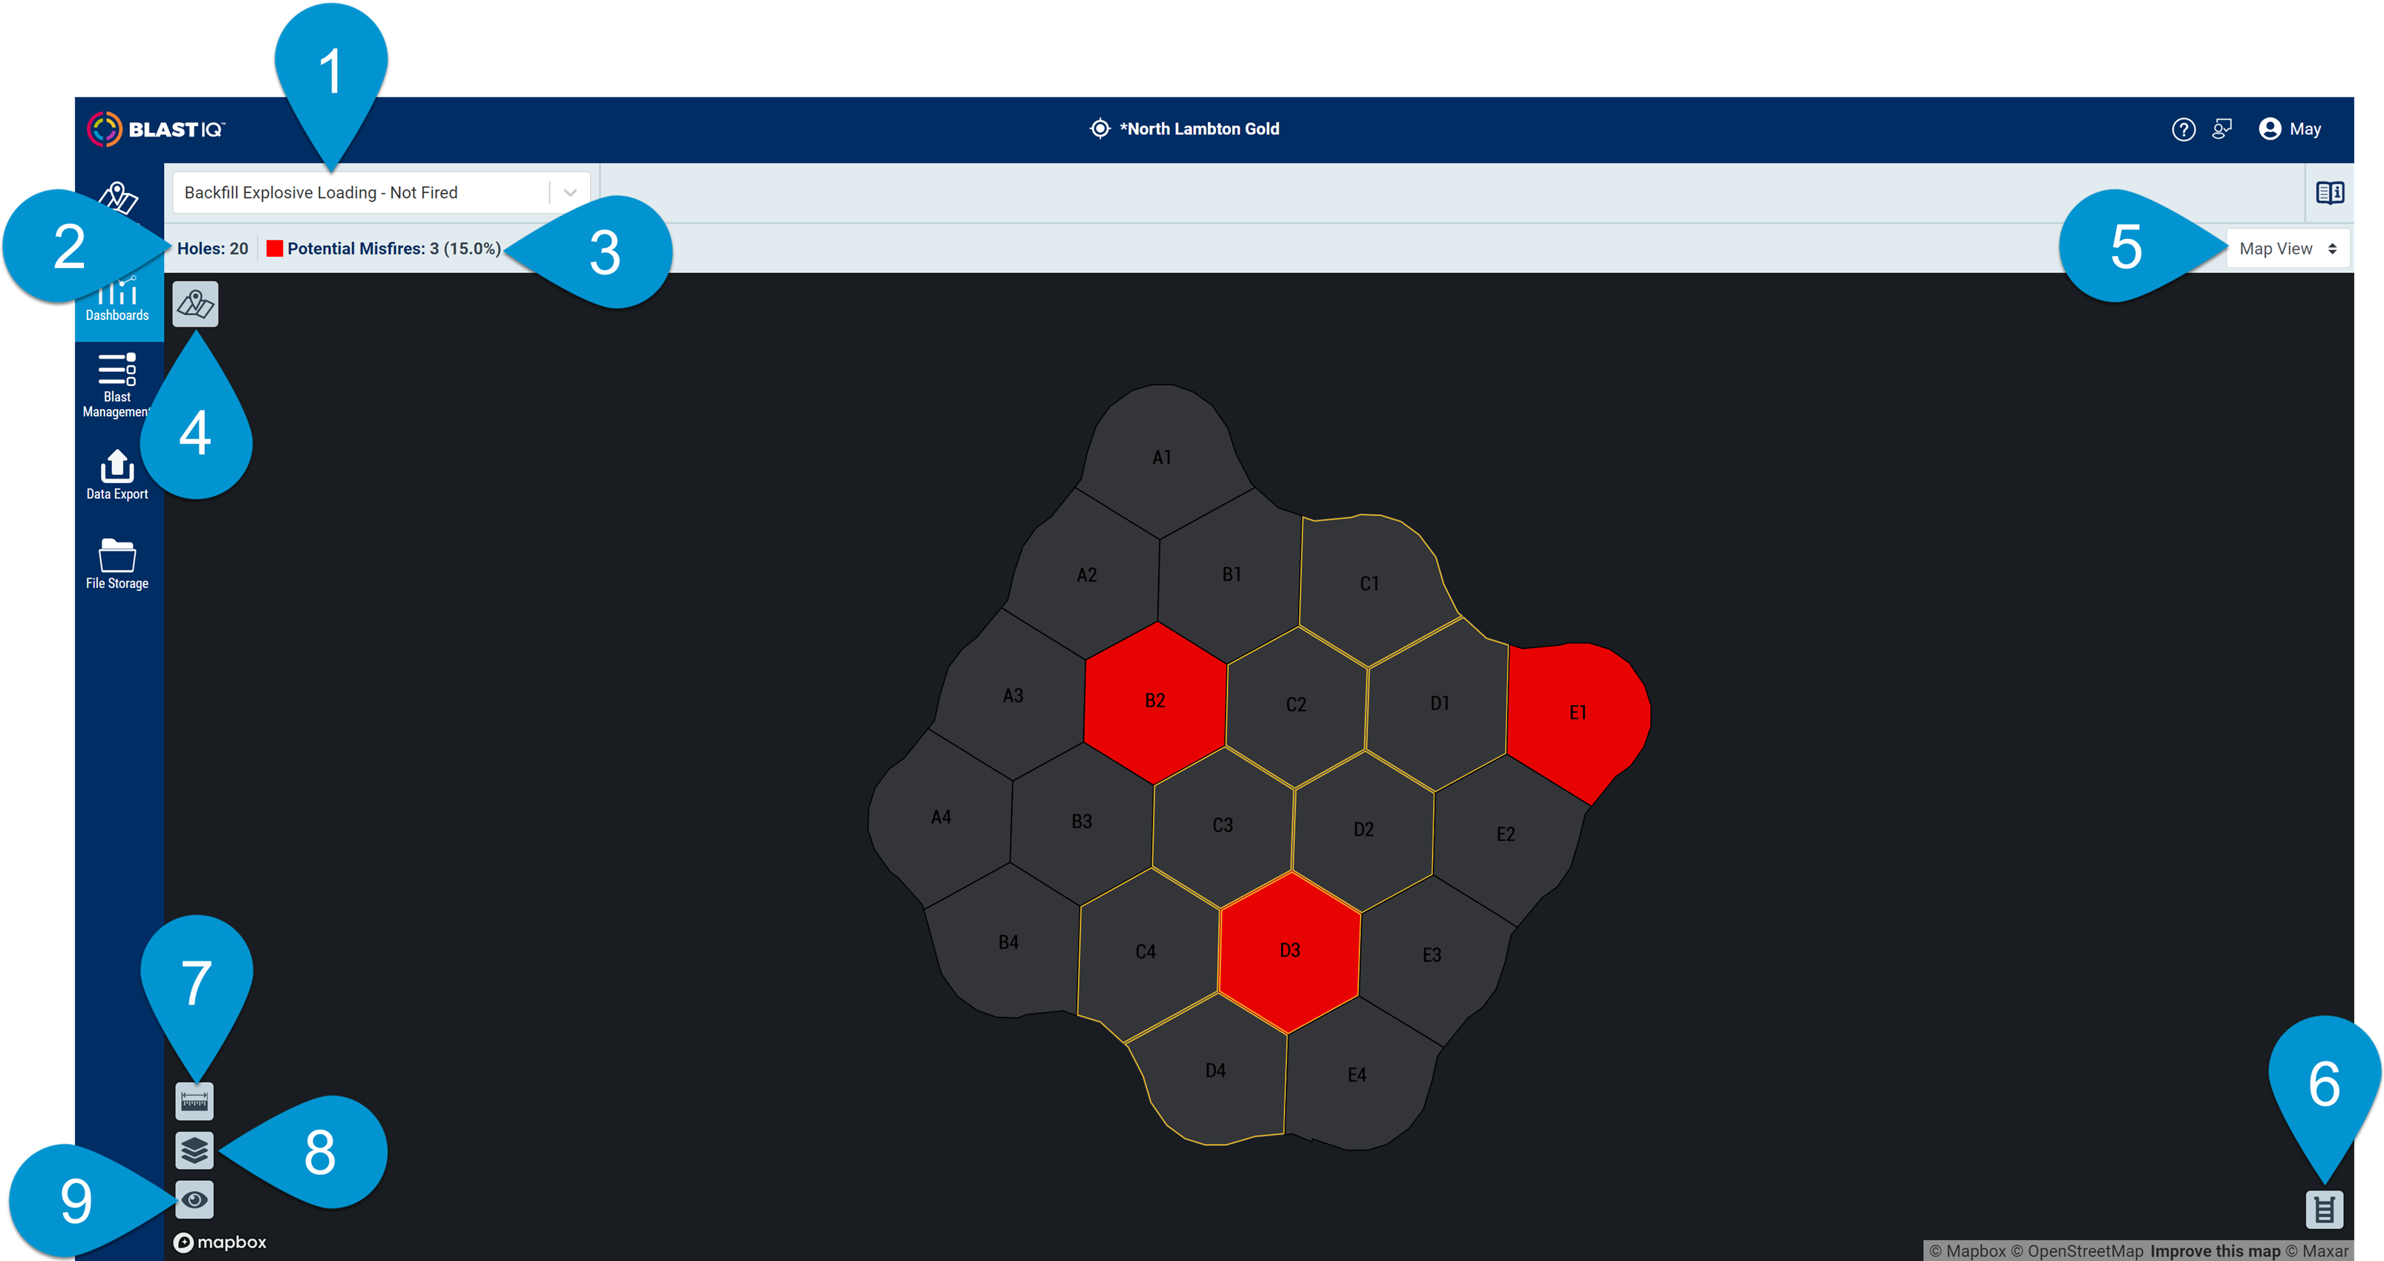Screen dimensions: 2384x1261
Task: Select red misfire hole B2
Action: coord(1155,701)
